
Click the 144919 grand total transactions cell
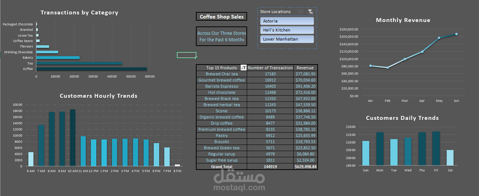tap(270, 167)
